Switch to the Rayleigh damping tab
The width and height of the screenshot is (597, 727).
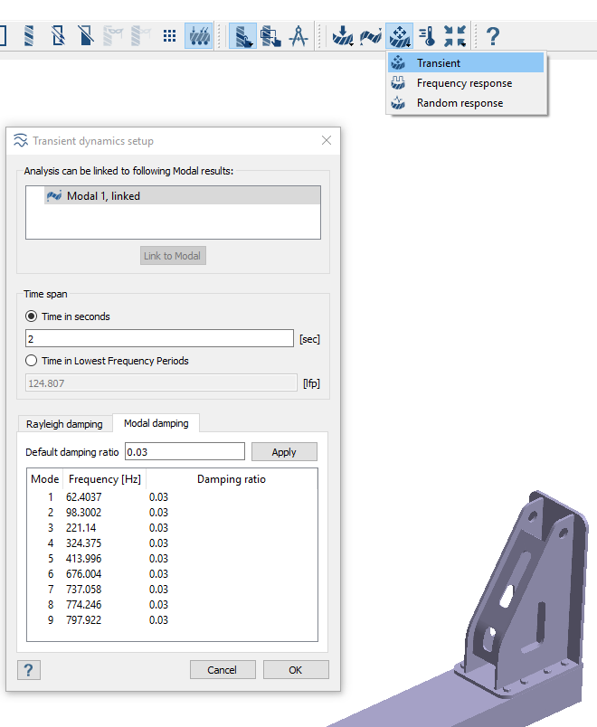[x=64, y=424]
